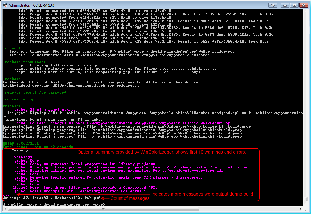Click the 'release:' target label

[x=12, y=106]
